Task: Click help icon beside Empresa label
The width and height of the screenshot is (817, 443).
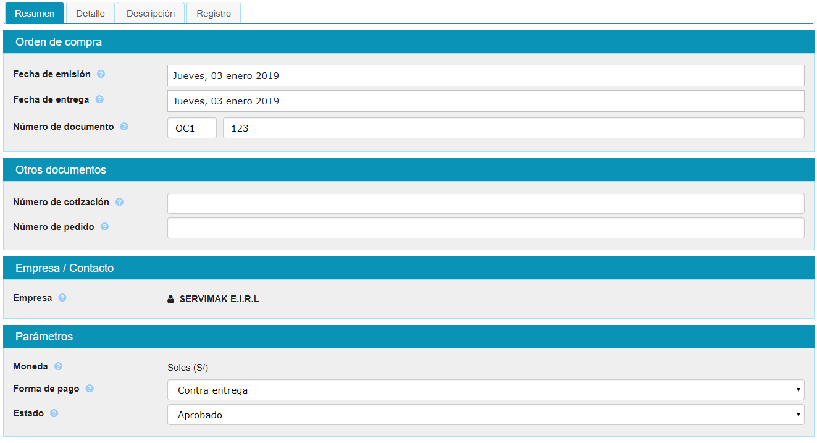Action: click(x=62, y=298)
